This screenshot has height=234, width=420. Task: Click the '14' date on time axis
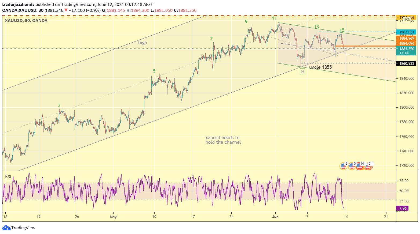click(x=346, y=217)
